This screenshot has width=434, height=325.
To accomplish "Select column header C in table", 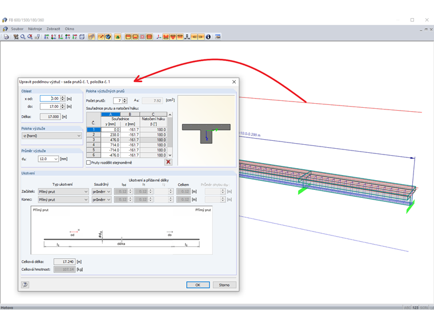I will pyautogui.click(x=153, y=114).
